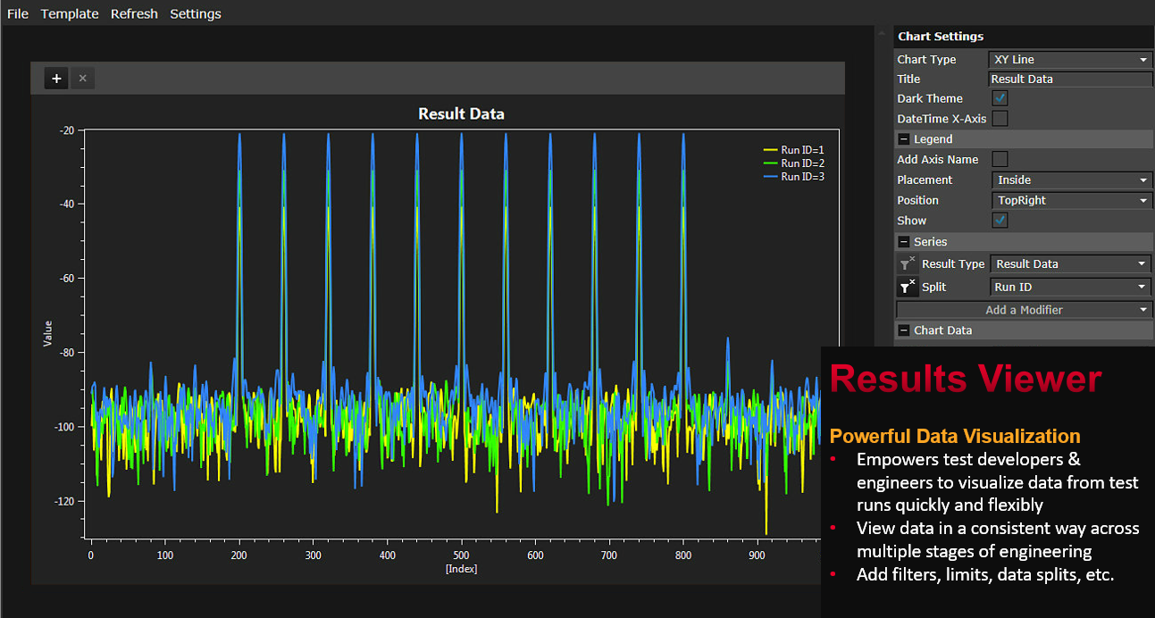Check the Add Axis Name box
This screenshot has width=1155, height=618.
click(1000, 159)
